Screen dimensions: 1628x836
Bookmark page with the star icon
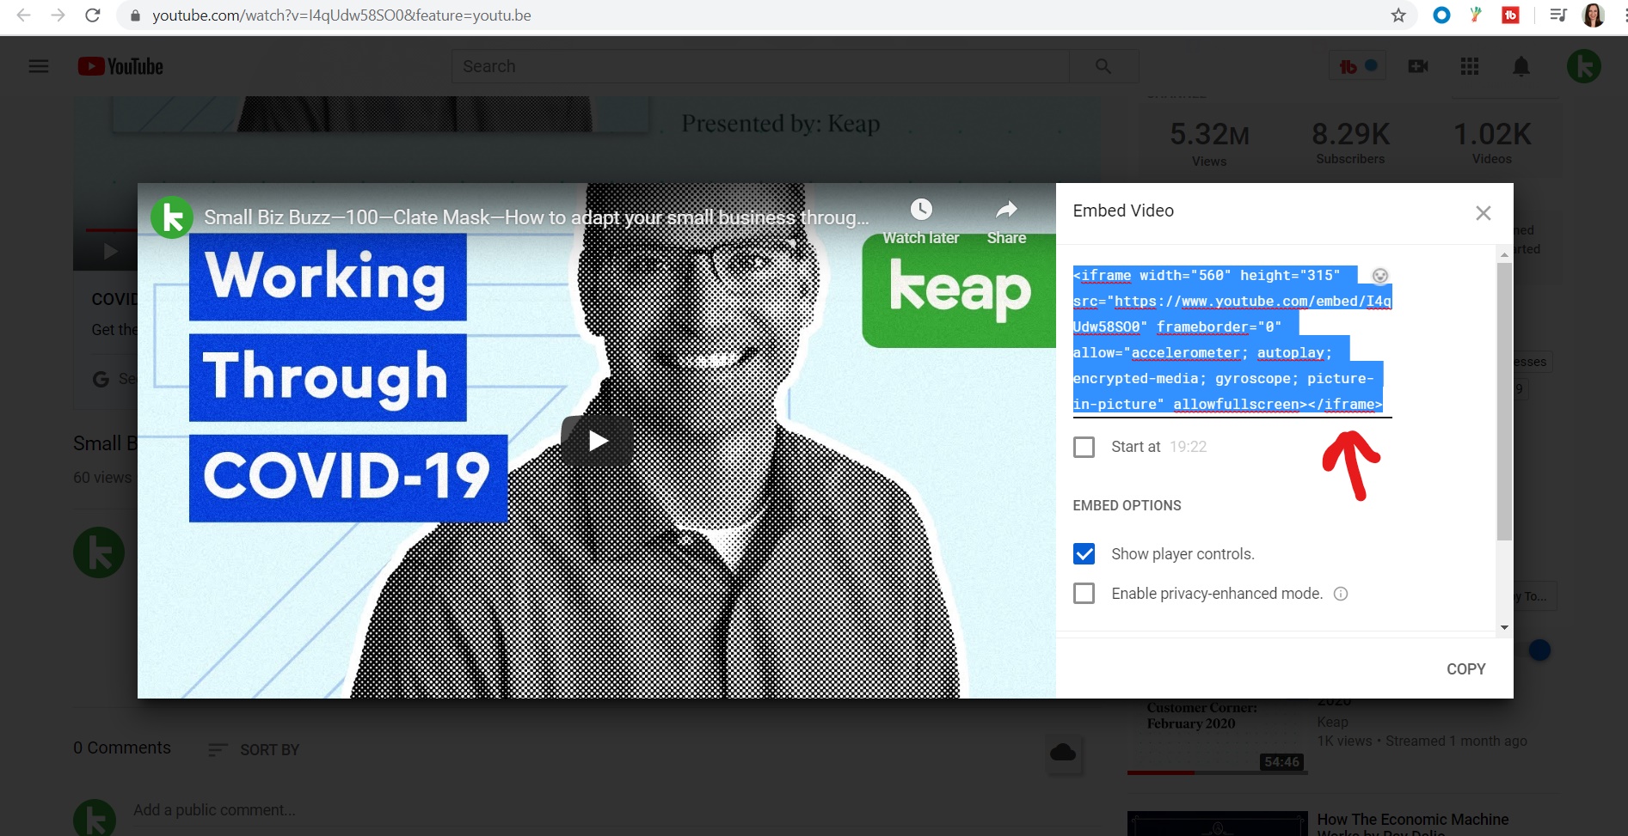[1398, 15]
